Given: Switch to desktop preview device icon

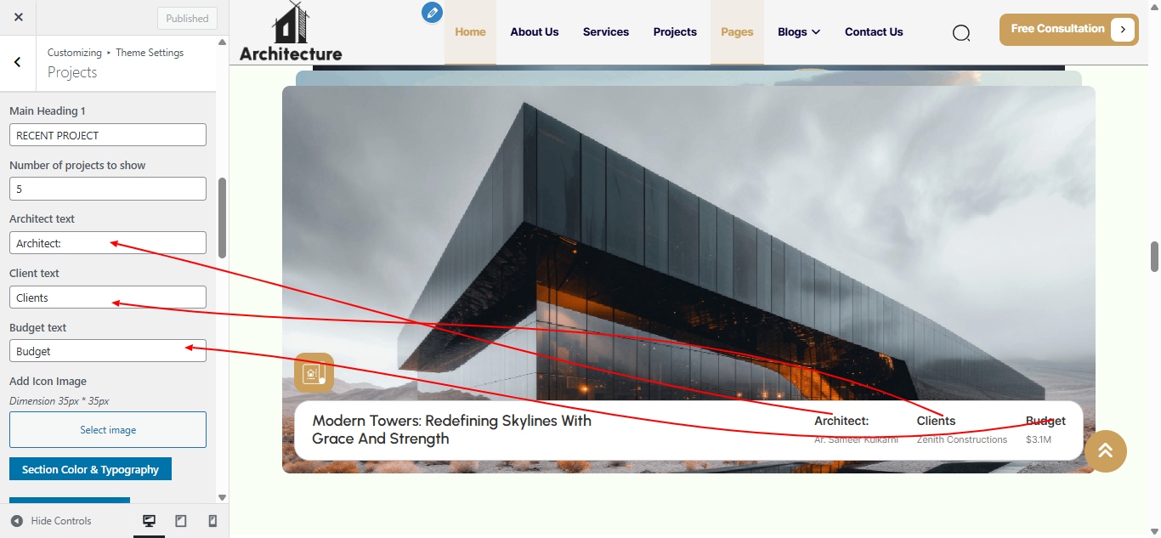Looking at the screenshot, I should tap(149, 521).
